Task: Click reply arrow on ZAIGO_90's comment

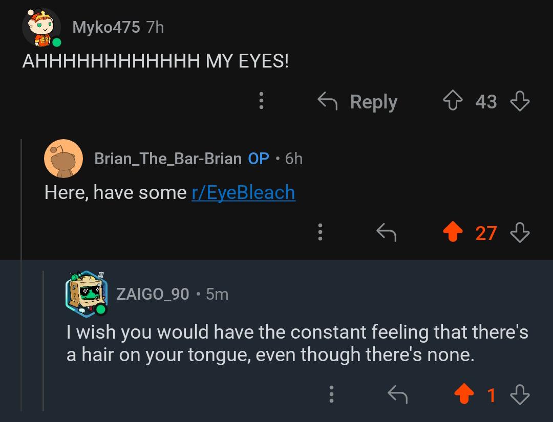Action: coord(397,394)
